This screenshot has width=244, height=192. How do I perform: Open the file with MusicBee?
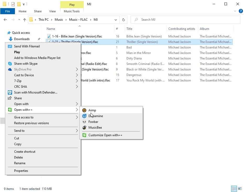pos(111,127)
